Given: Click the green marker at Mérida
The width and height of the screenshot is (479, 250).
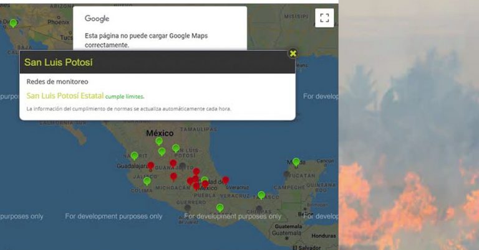Looking at the screenshot, I should point(296,162).
